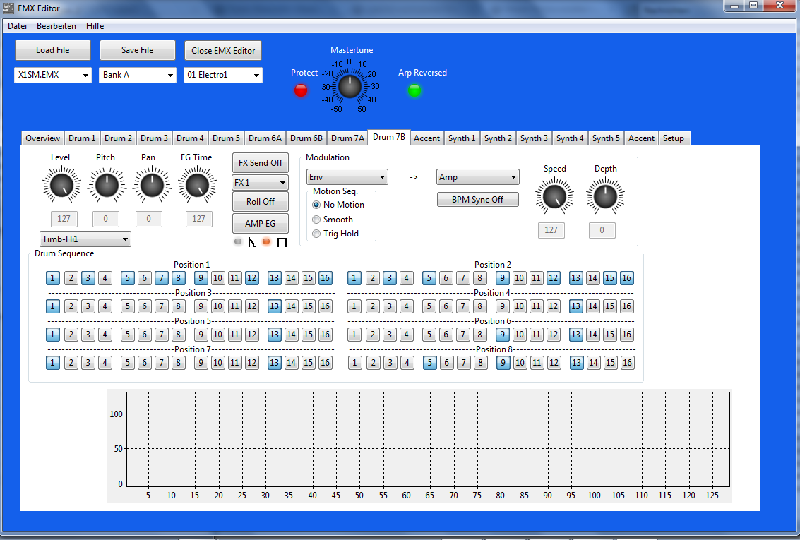Click the Save File button

137,50
